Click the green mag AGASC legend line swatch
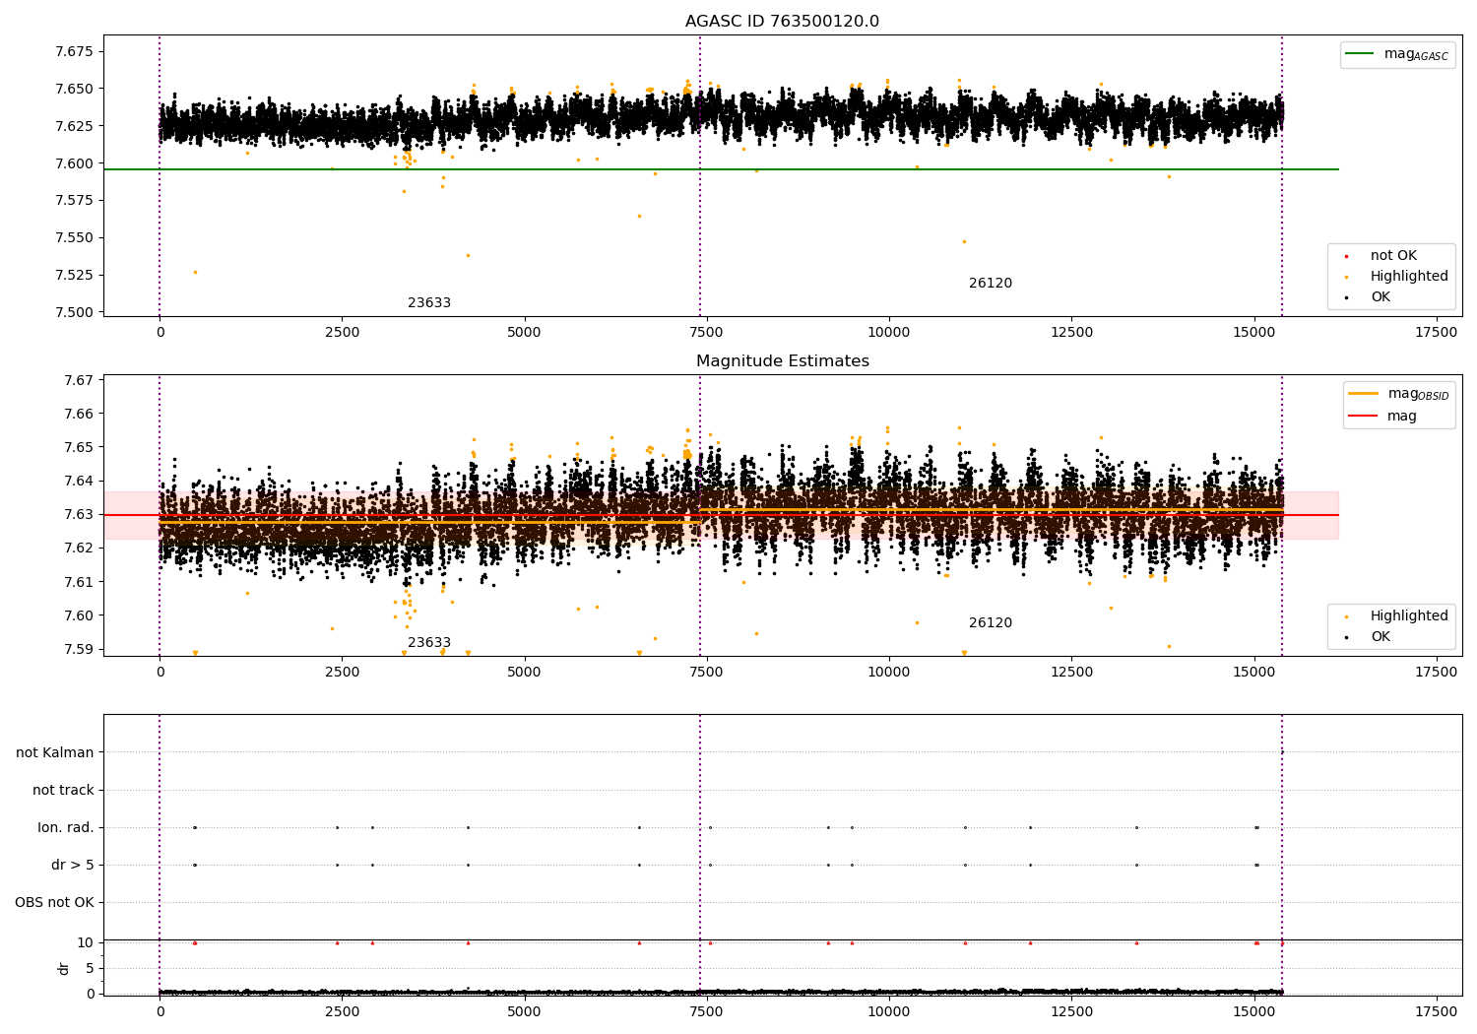 pos(1360,54)
